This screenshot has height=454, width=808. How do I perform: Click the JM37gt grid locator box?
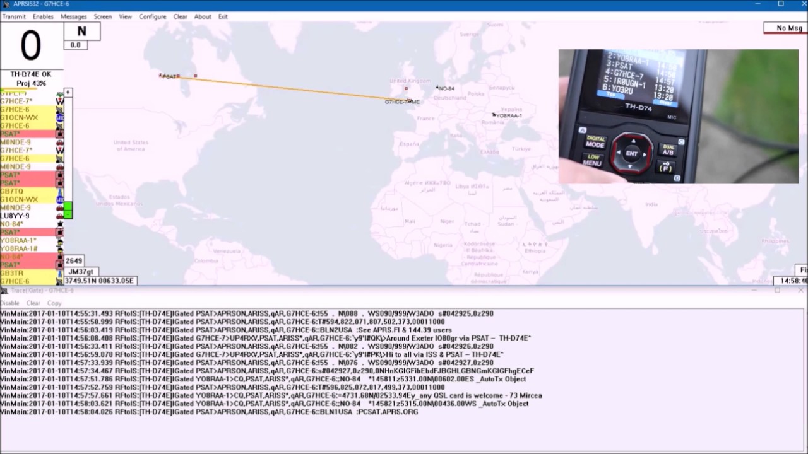tap(81, 272)
